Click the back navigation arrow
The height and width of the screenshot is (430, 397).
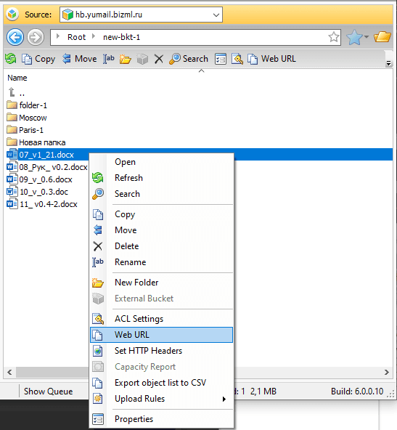tap(15, 37)
